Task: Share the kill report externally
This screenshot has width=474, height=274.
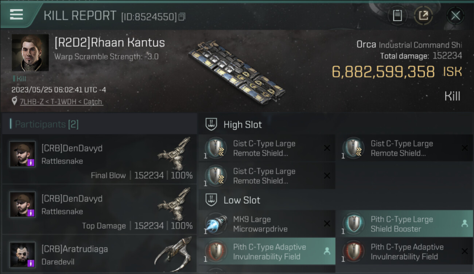Action: point(423,15)
